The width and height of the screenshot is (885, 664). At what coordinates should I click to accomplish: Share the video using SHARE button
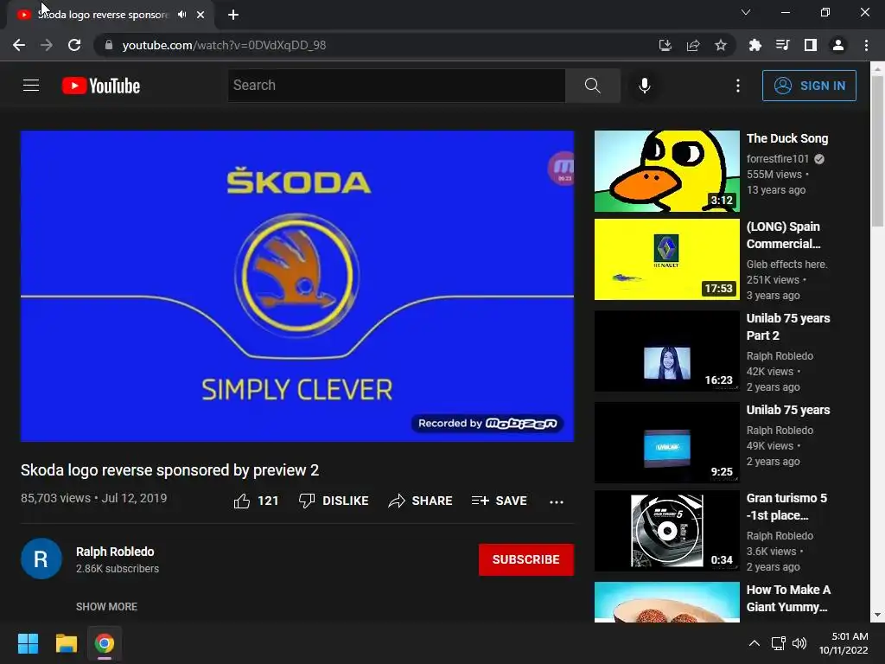tap(421, 501)
